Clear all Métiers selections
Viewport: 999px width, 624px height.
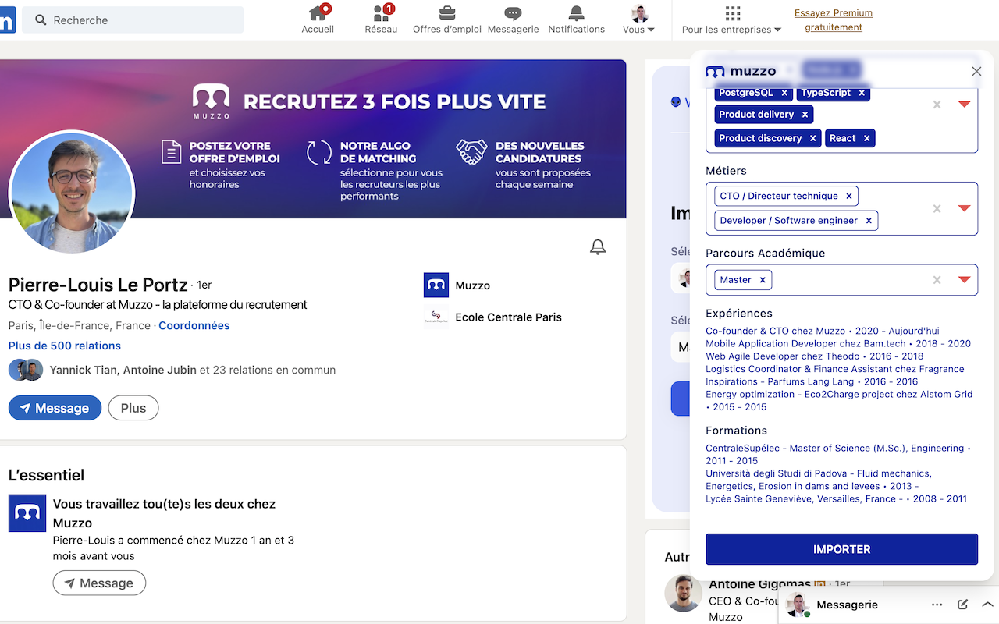click(937, 208)
